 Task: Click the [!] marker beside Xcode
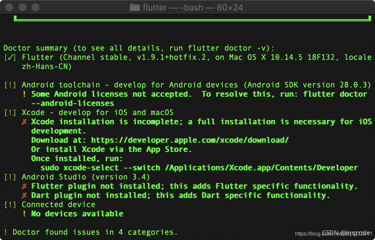tap(10, 112)
